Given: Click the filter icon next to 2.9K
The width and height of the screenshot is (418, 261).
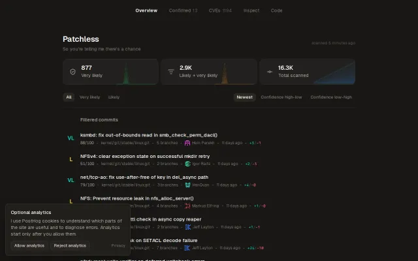Looking at the screenshot, I should point(171,72).
